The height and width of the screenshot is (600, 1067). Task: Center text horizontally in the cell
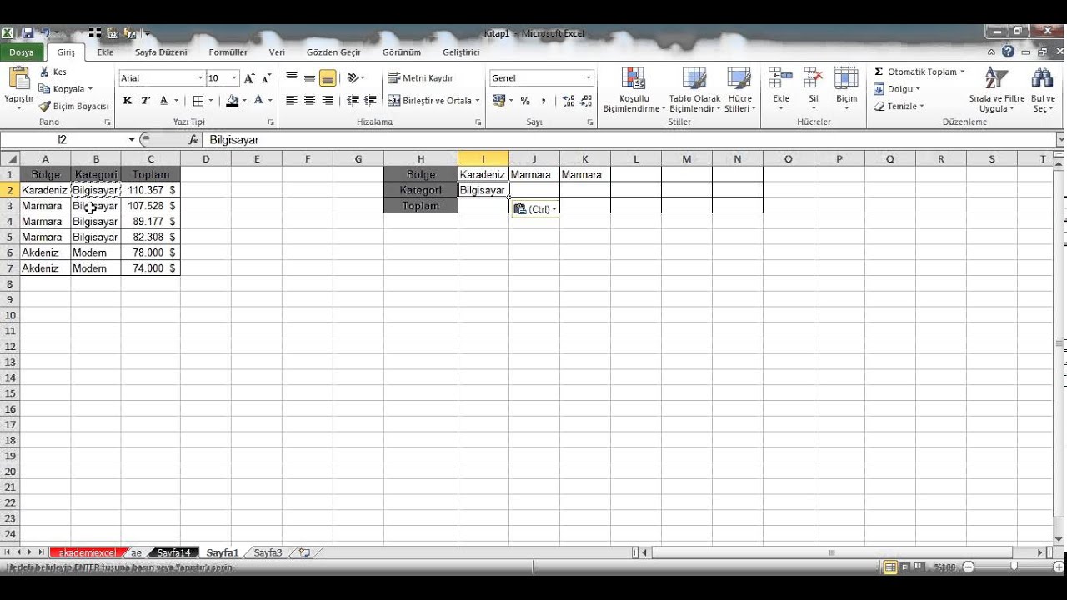coord(309,101)
